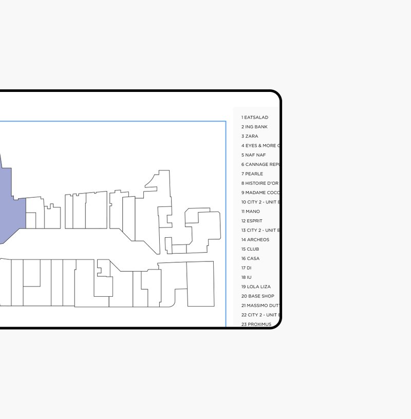
Task: Select EATSALAD in the store list
Action: point(255,118)
